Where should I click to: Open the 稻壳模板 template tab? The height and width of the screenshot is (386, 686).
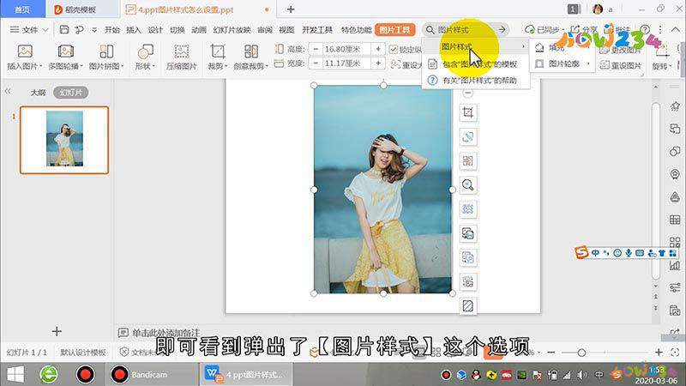[82, 9]
